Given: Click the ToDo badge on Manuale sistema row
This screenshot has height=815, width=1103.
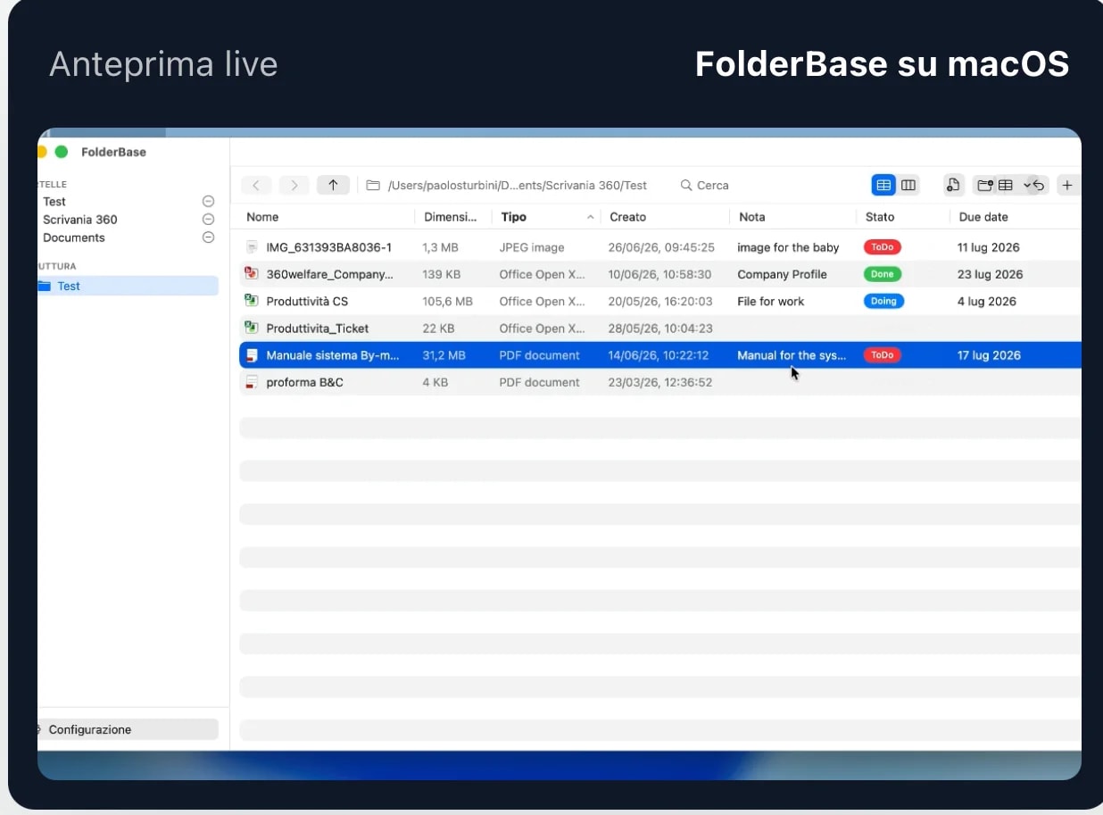Looking at the screenshot, I should pyautogui.click(x=882, y=355).
